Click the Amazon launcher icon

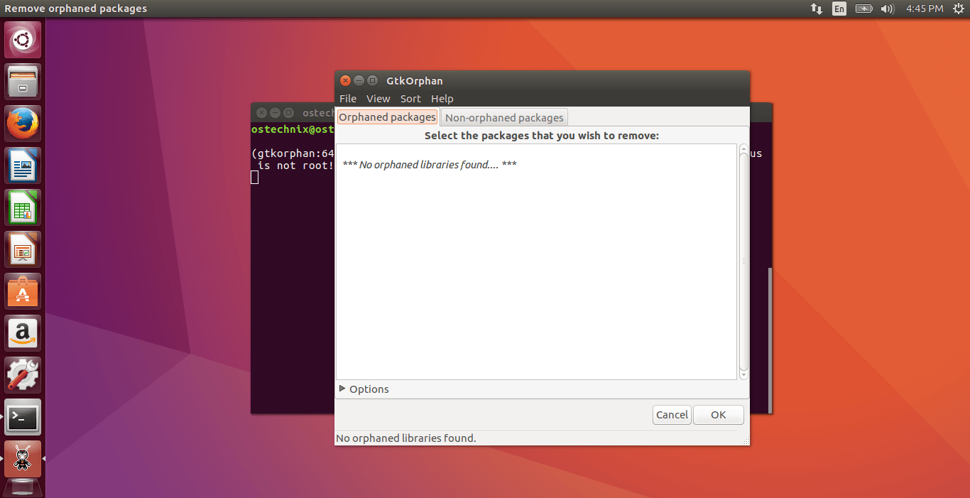tap(23, 333)
